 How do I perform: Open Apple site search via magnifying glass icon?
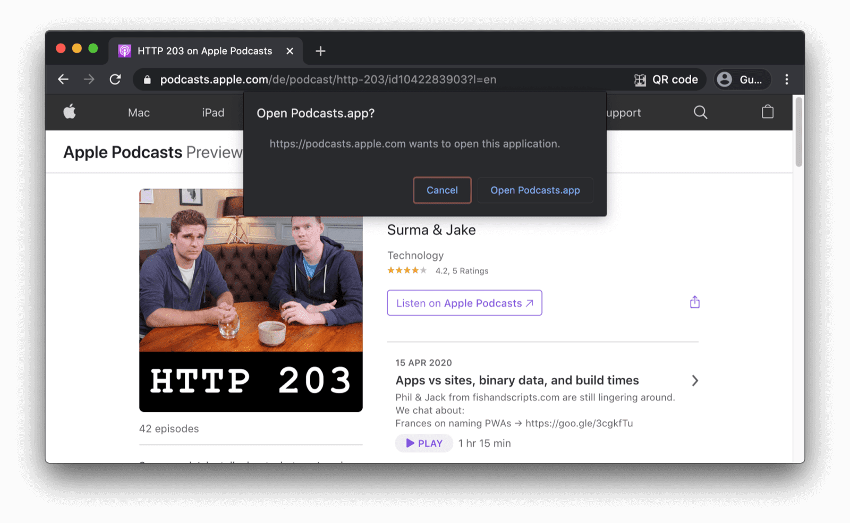pyautogui.click(x=700, y=112)
